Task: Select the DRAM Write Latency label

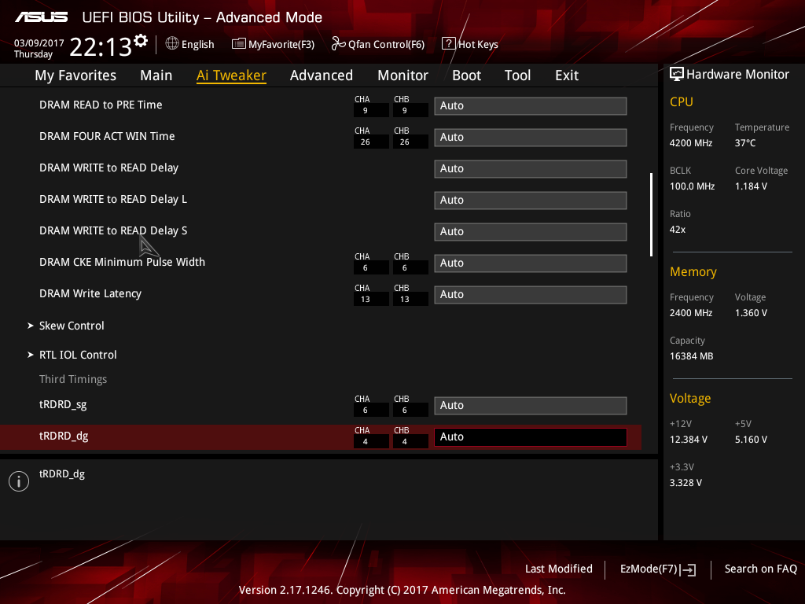Action: pos(90,294)
